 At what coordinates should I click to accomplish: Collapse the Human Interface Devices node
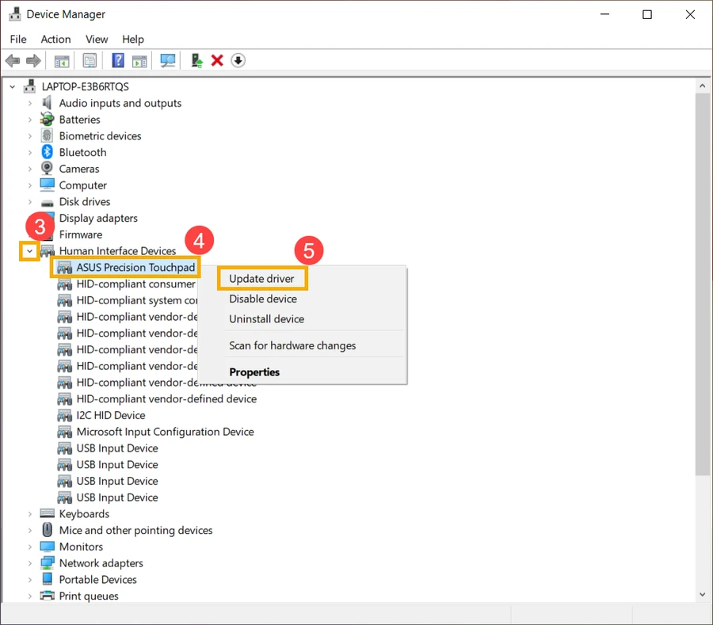point(29,251)
